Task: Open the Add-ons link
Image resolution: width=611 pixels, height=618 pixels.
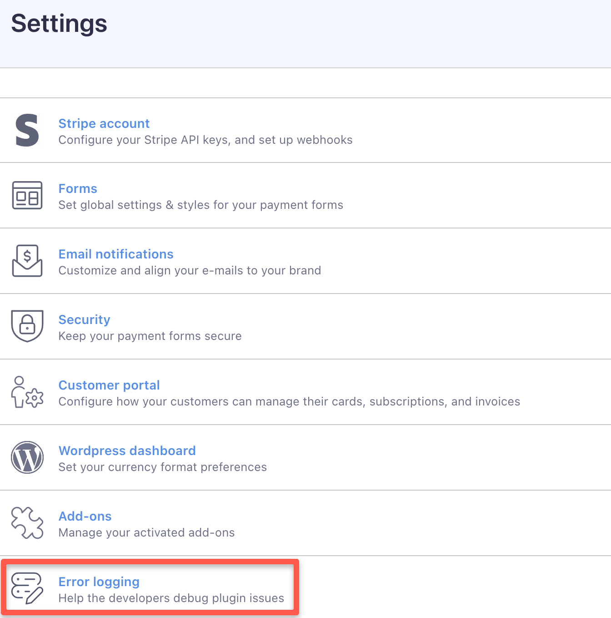Action: (85, 516)
